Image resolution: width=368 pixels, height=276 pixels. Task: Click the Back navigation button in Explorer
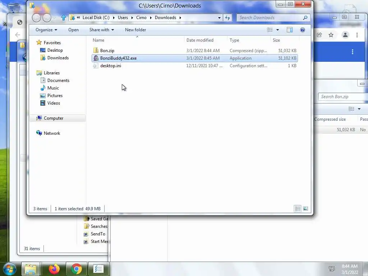[x=36, y=18]
